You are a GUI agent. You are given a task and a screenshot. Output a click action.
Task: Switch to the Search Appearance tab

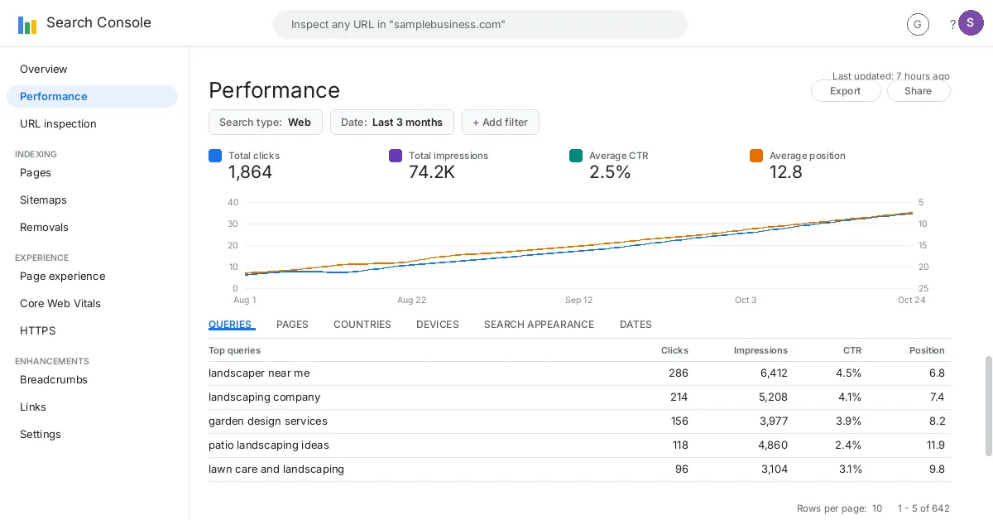tap(540, 325)
